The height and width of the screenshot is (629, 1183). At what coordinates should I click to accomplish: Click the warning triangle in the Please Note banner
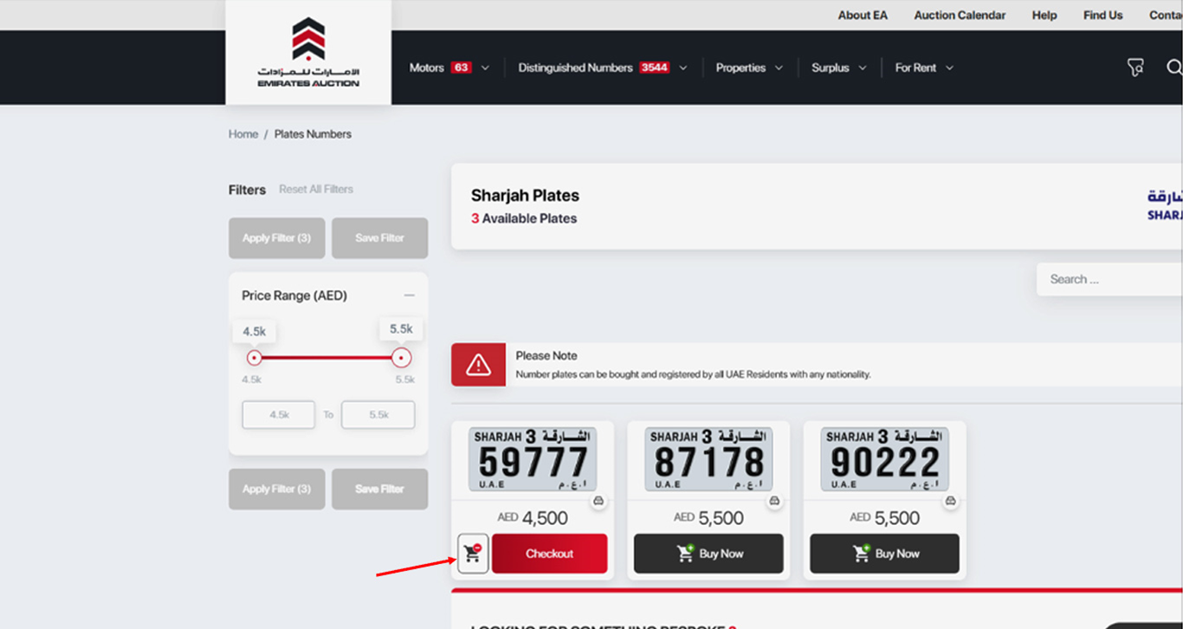(x=478, y=364)
